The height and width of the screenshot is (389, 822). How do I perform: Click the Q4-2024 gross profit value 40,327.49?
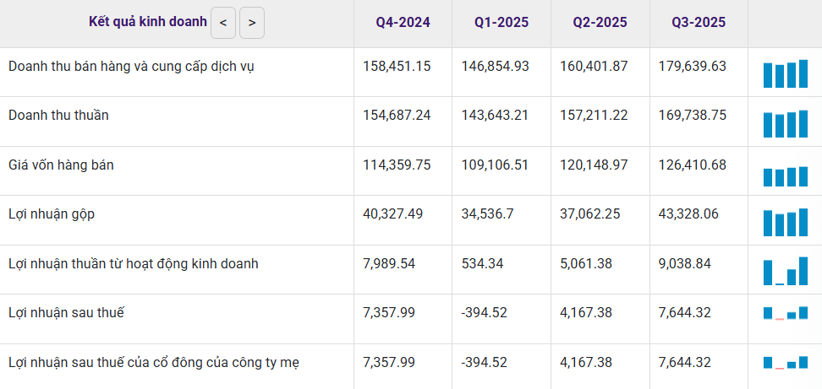point(397,214)
